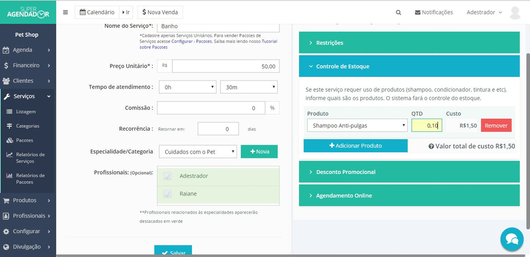Open the Cuidados com o Pet category dropdown
530x257 pixels.
(x=197, y=151)
